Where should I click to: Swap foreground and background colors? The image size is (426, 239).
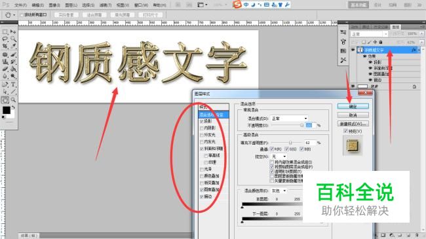coord(13,108)
